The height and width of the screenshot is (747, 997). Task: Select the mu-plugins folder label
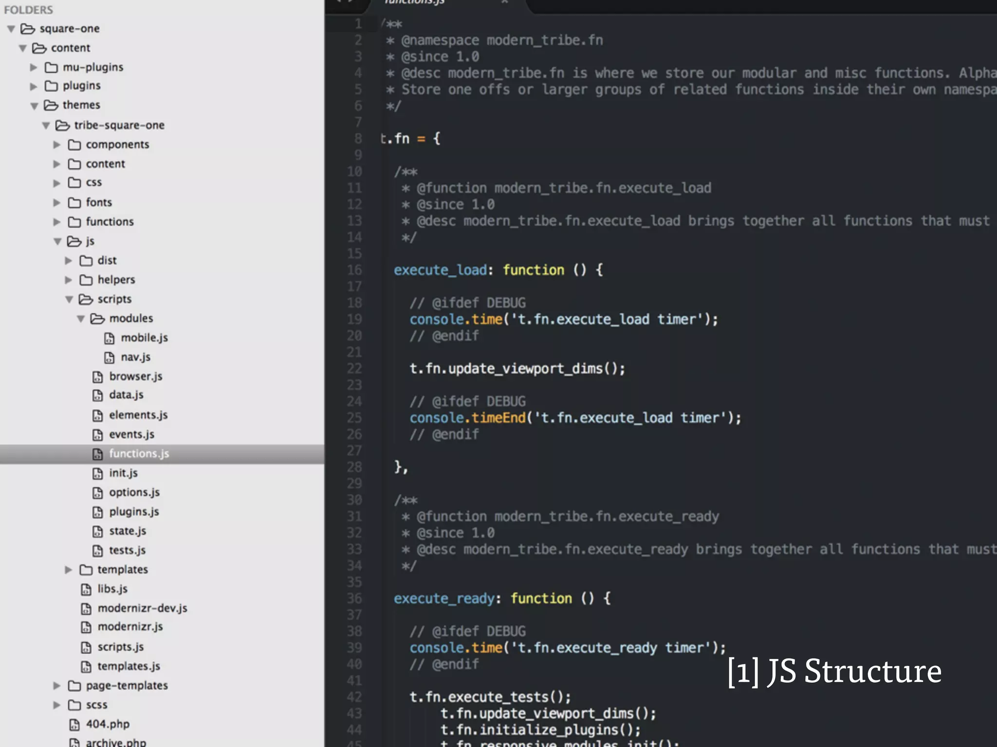coord(93,67)
